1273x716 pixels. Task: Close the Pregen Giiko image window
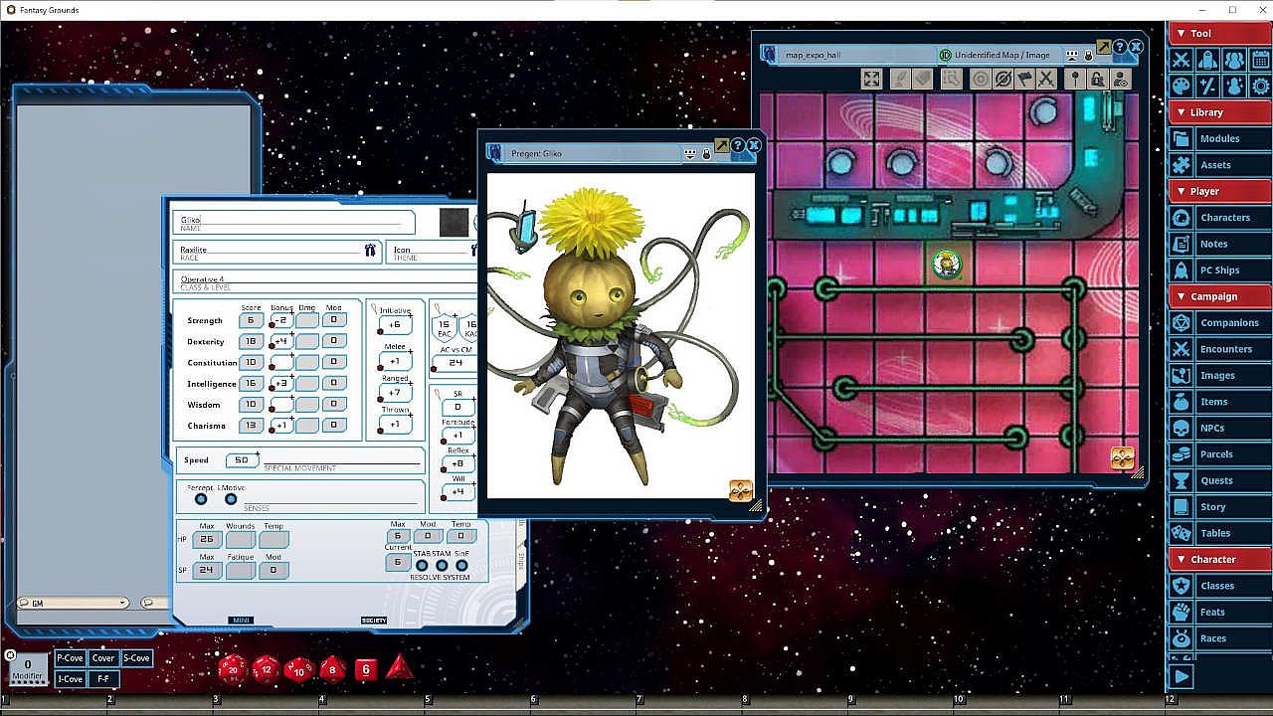coord(754,145)
